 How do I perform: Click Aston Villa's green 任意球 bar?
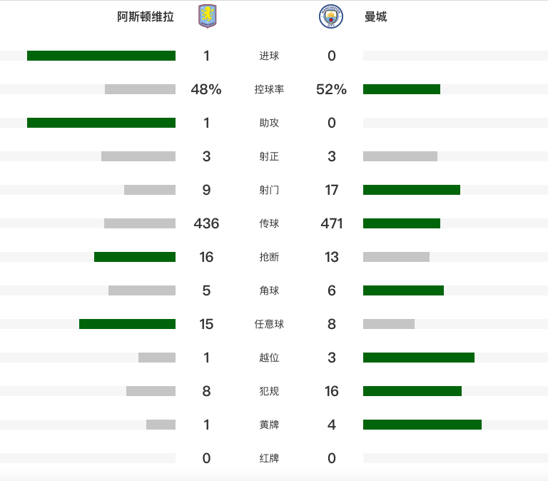(127, 324)
